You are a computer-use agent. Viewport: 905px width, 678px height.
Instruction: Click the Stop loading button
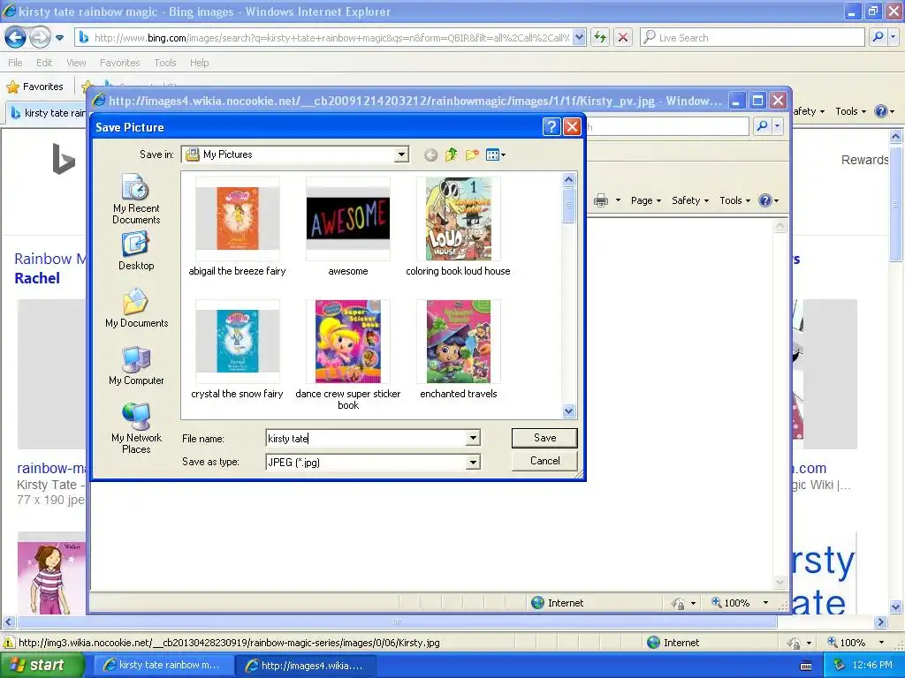(623, 38)
